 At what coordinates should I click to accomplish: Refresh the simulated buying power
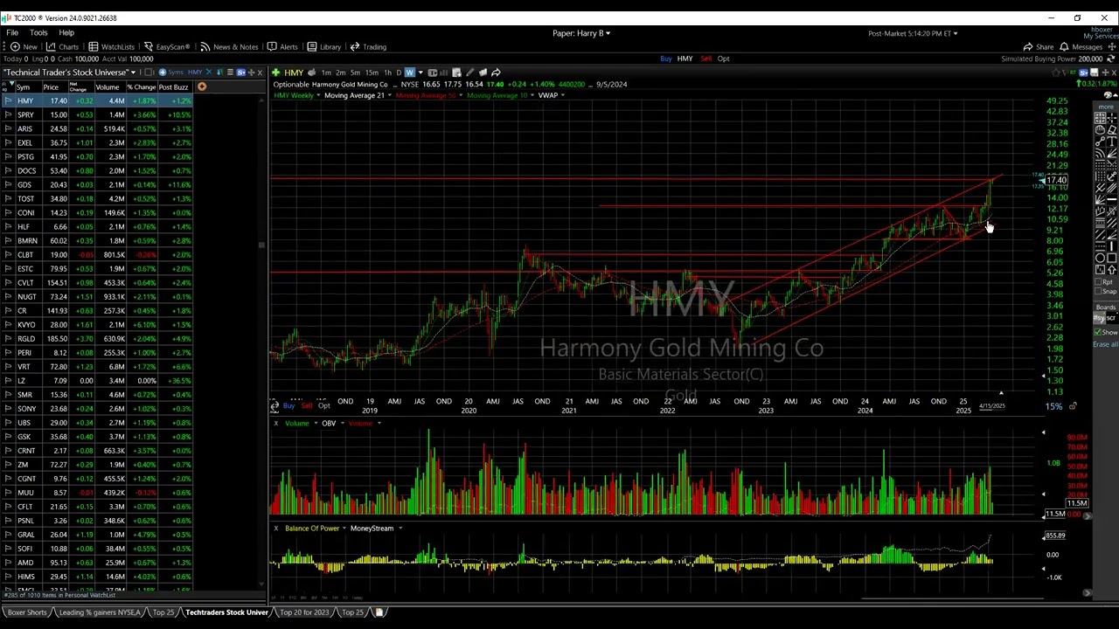[x=1110, y=59]
